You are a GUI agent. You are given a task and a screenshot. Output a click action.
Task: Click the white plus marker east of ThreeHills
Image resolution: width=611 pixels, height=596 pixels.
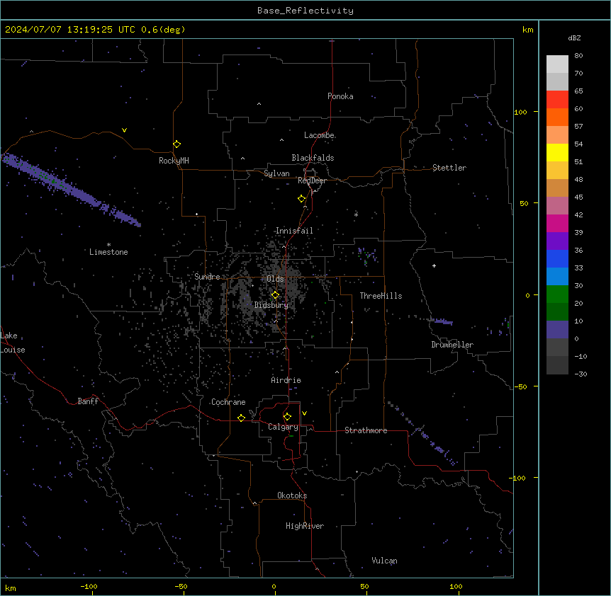(x=434, y=265)
